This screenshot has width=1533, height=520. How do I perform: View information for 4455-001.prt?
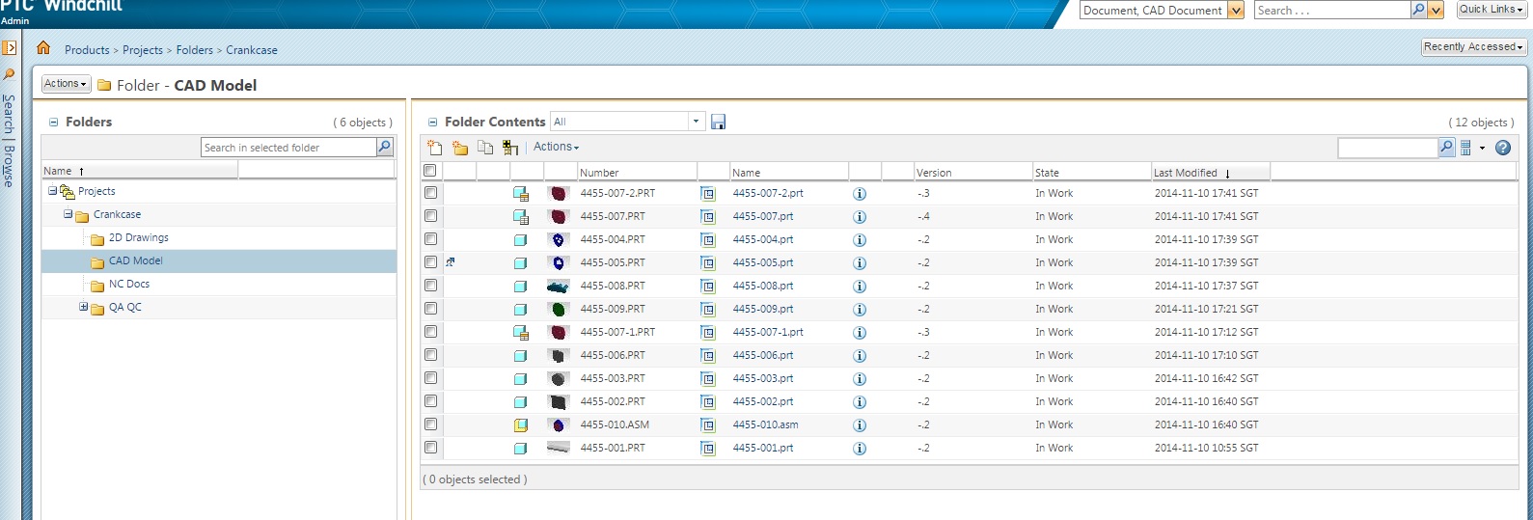tap(860, 449)
